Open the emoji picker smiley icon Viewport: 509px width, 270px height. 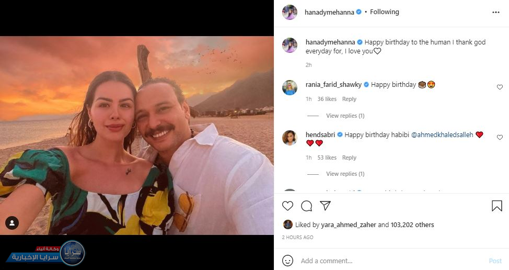coord(287,261)
